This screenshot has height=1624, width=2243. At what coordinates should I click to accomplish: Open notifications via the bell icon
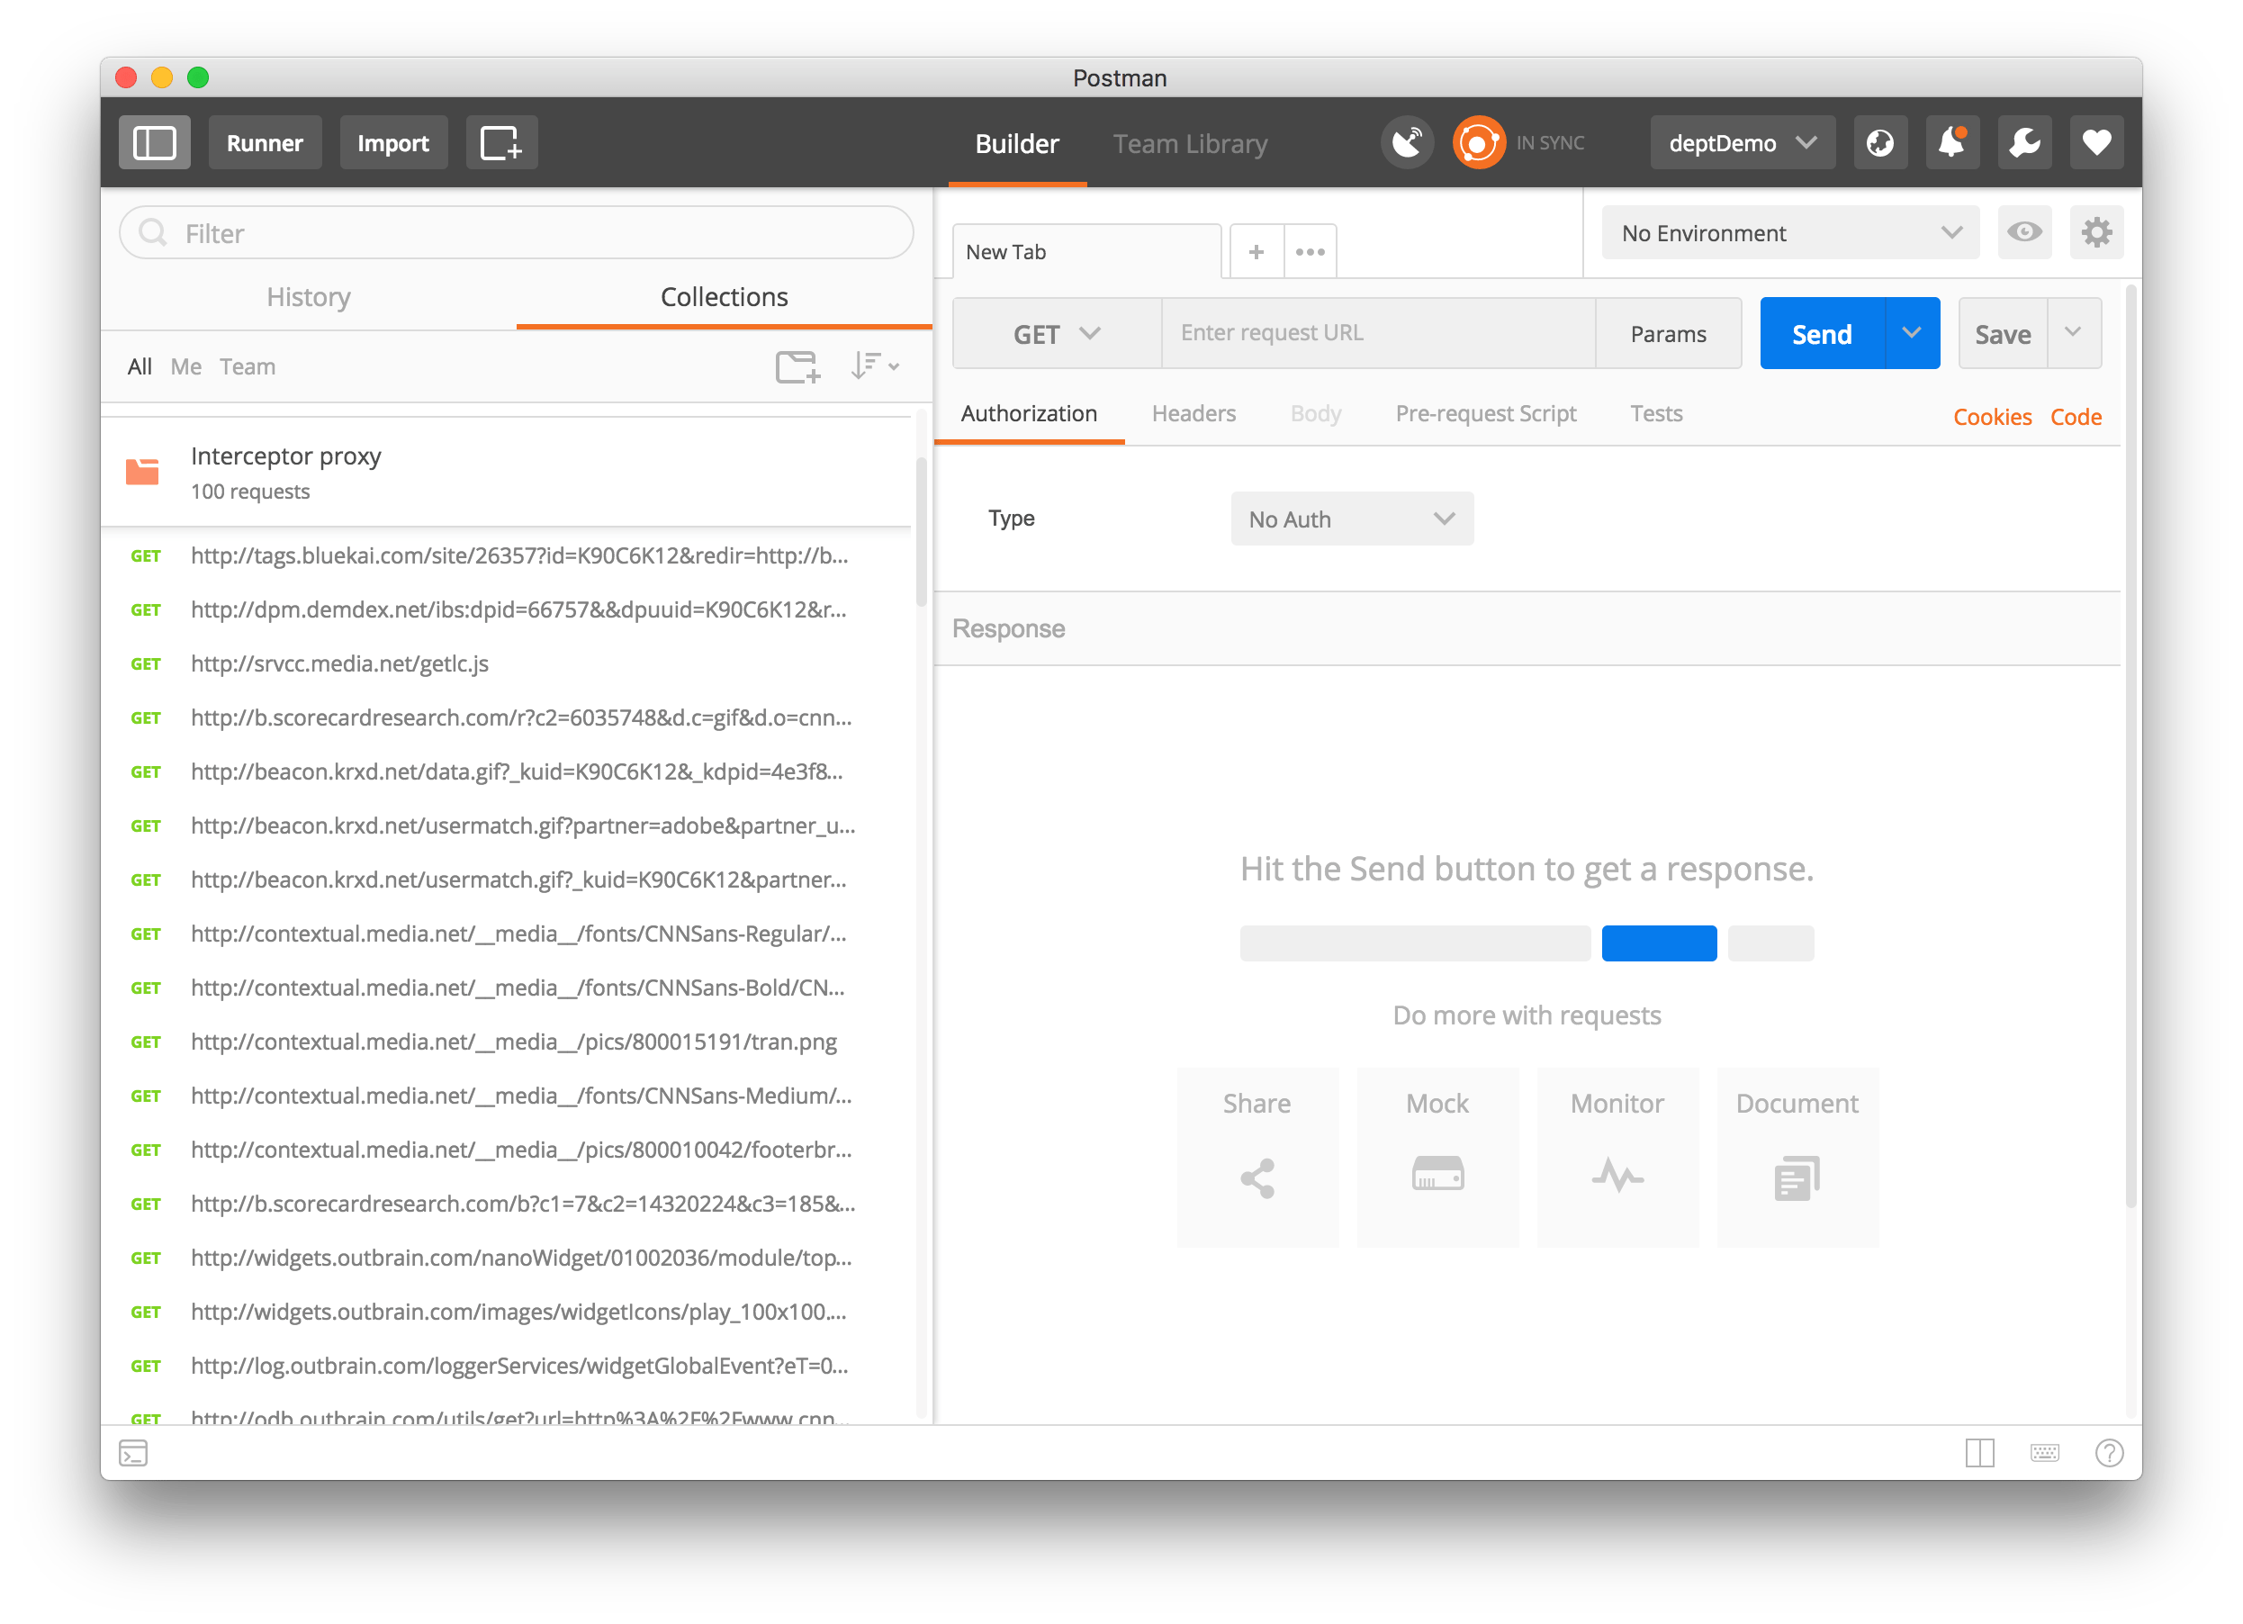1951,141
